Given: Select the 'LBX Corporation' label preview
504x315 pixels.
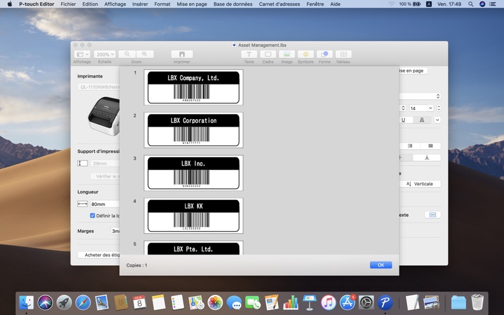Looking at the screenshot, I should (193, 130).
